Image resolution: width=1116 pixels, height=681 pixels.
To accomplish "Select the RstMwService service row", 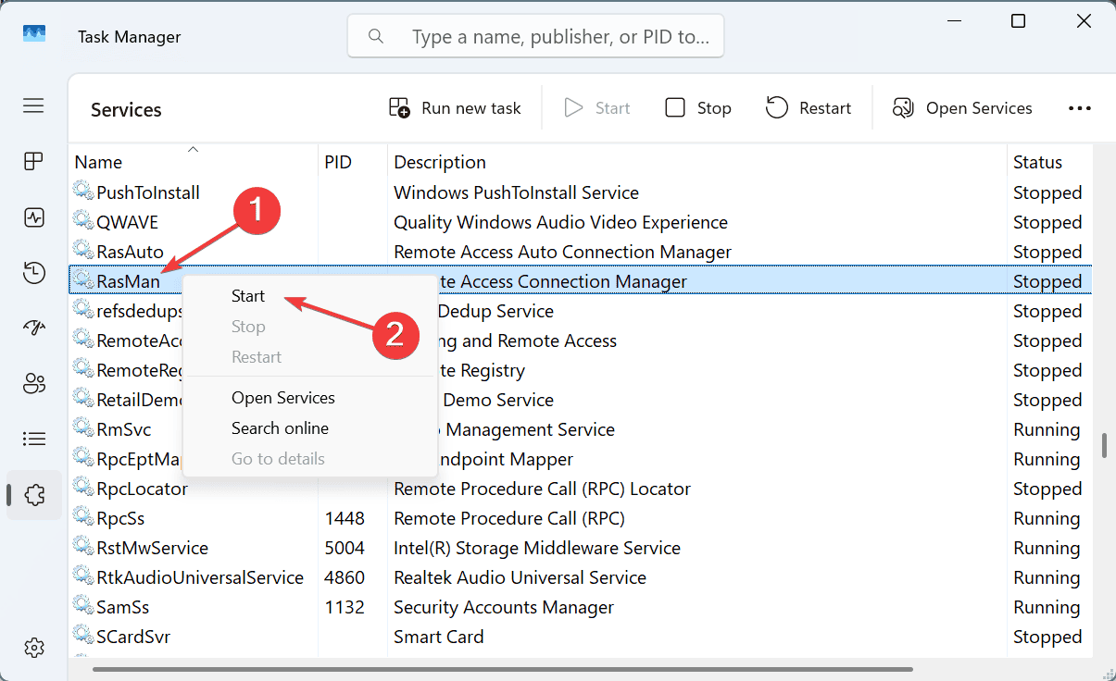I will (581, 548).
